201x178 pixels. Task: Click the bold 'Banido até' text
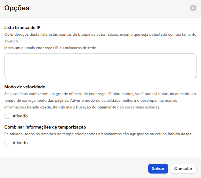(x=62, y=107)
